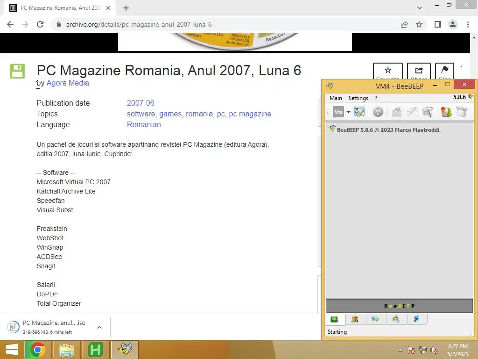Switch to the blue scroll tab in BeeBEEP
The height and width of the screenshot is (359, 478).
pyautogui.click(x=416, y=319)
